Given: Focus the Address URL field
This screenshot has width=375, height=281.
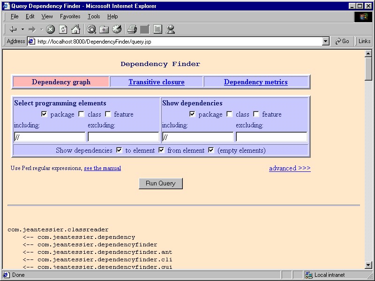Looking at the screenshot, I should point(180,42).
